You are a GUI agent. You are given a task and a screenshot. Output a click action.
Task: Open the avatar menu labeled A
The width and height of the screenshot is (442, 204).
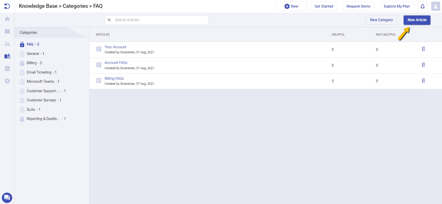[435, 6]
